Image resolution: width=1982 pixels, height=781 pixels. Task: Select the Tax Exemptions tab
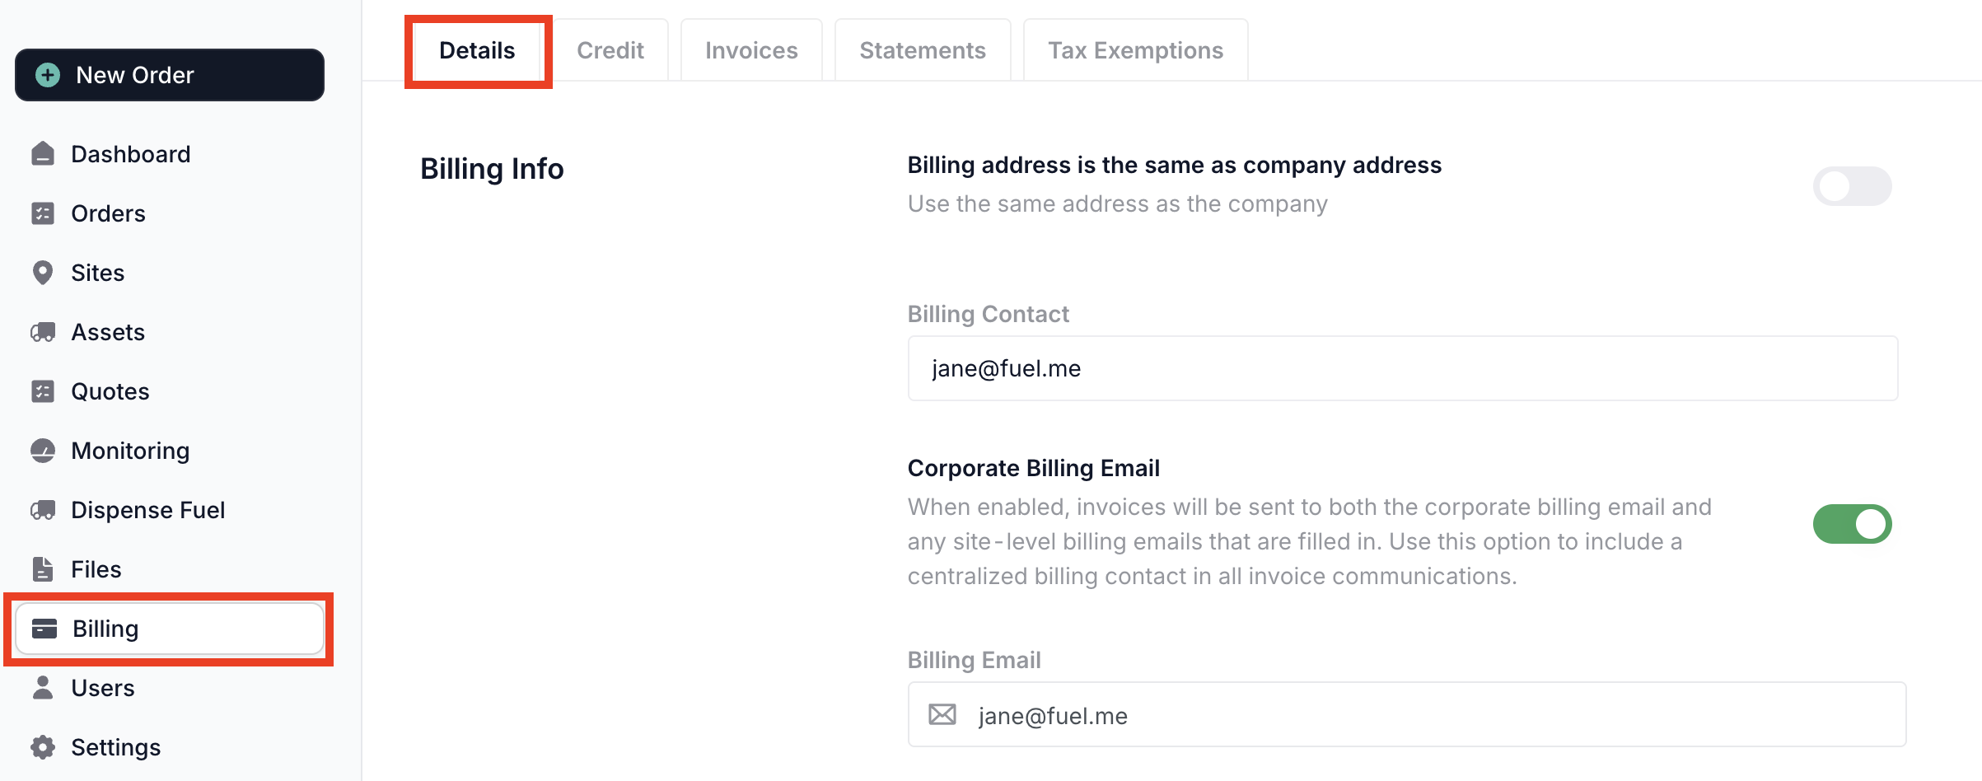pyautogui.click(x=1135, y=50)
